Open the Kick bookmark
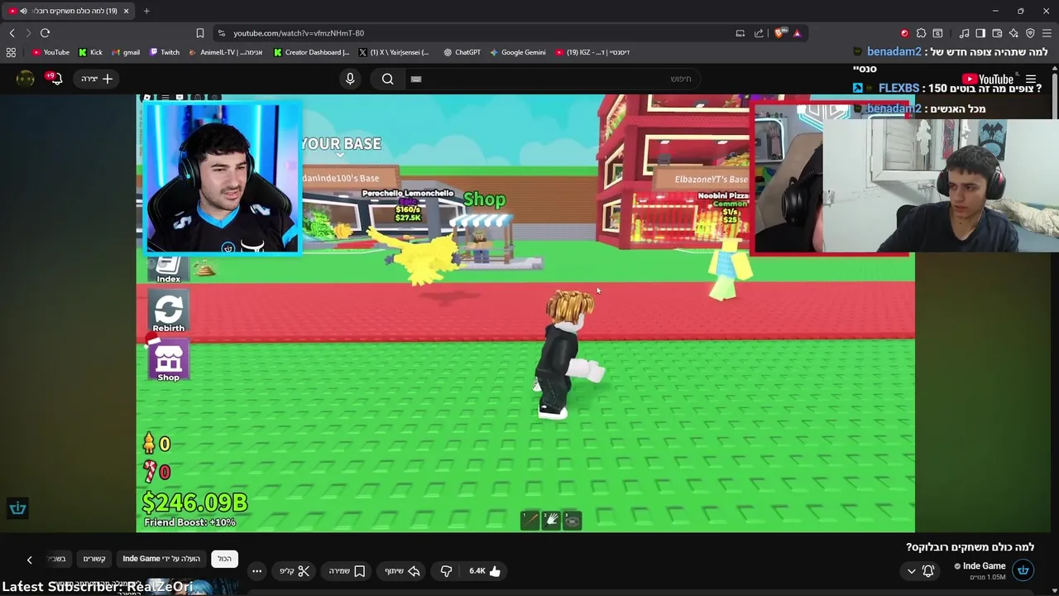The image size is (1059, 596). [90, 52]
